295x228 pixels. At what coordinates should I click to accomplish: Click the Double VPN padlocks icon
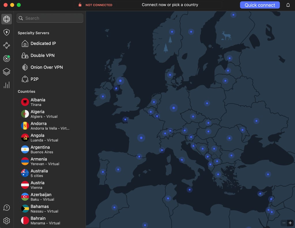click(25, 56)
